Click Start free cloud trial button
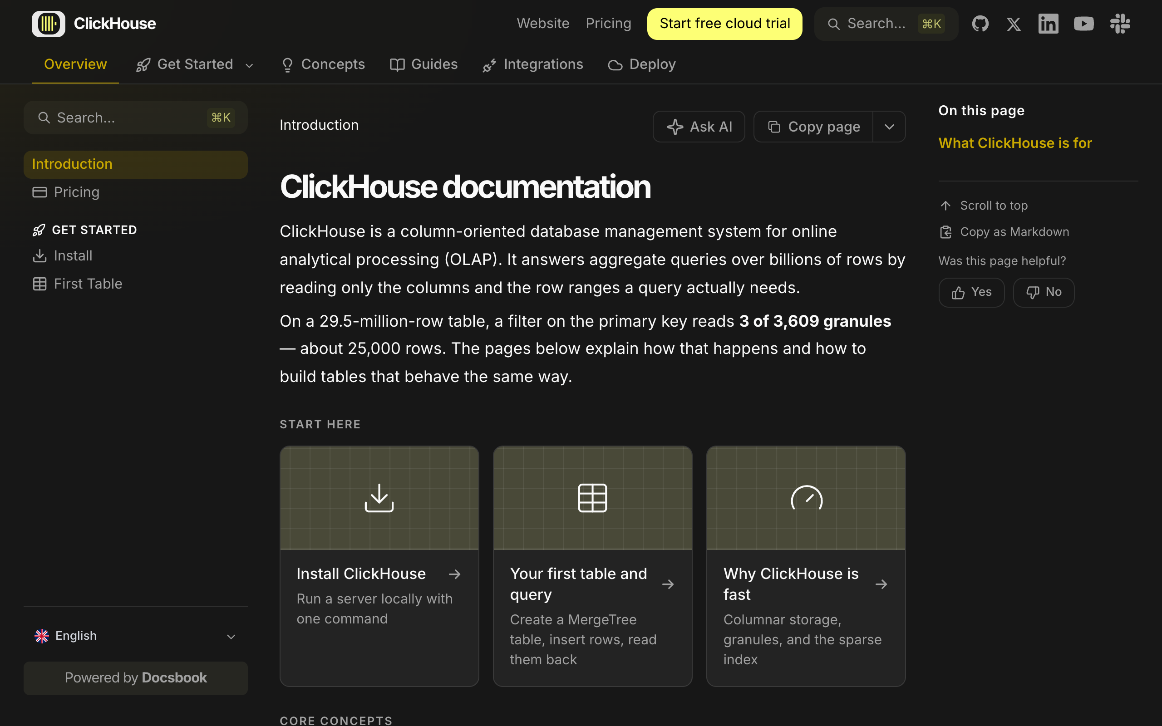1162x726 pixels. point(724,24)
